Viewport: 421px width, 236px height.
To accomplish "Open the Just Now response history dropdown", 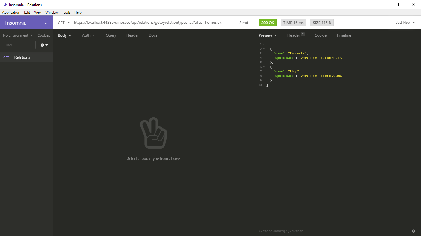I will (405, 23).
